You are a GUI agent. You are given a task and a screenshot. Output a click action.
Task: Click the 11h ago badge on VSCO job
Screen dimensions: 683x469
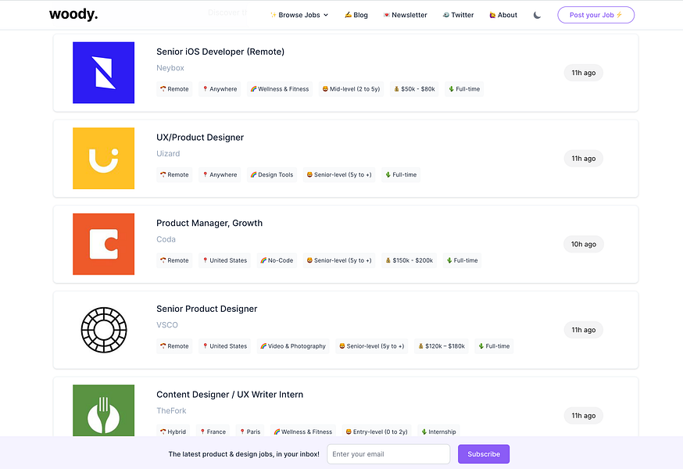click(x=584, y=330)
